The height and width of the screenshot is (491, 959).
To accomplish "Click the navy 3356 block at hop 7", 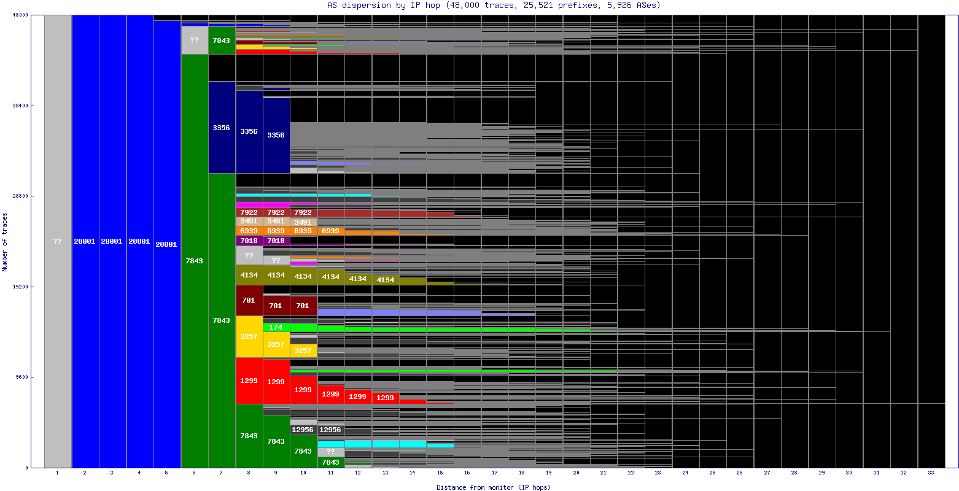I will pyautogui.click(x=222, y=128).
